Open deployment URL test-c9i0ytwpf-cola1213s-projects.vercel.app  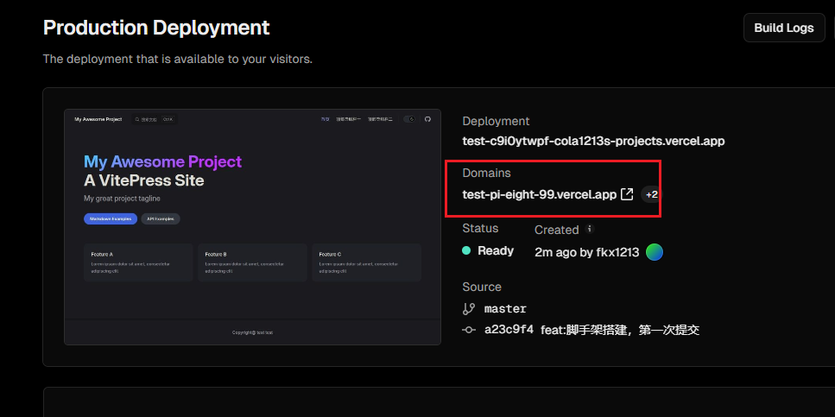point(593,141)
